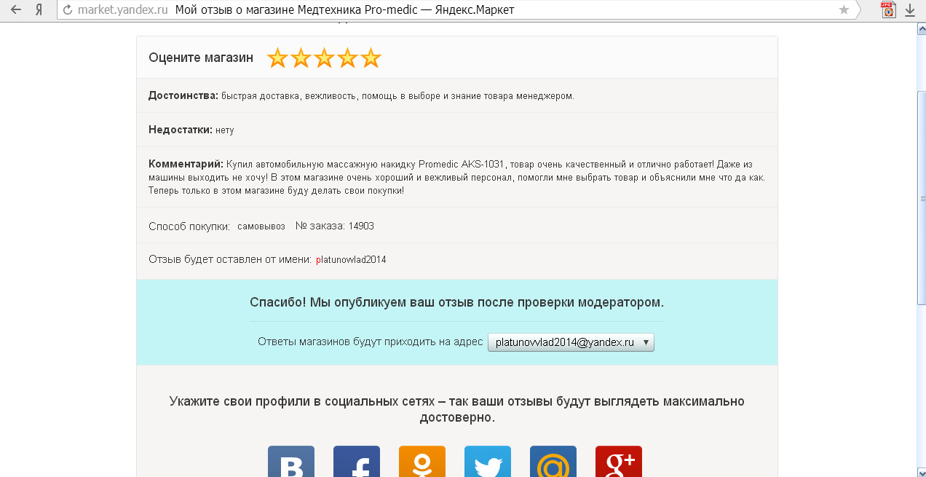This screenshot has height=477, width=926.
Task: Open the browser extension icon beside downloads
Action: (x=887, y=10)
